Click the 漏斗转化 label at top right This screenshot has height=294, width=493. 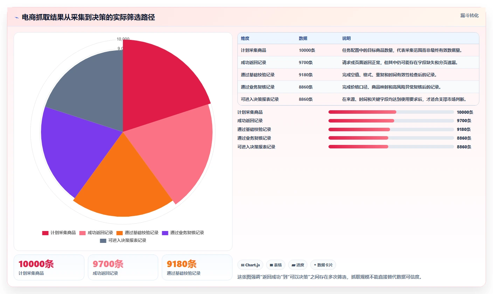tap(469, 15)
